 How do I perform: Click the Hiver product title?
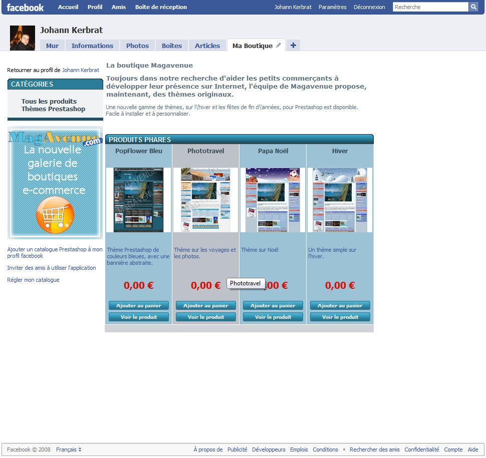tap(340, 151)
